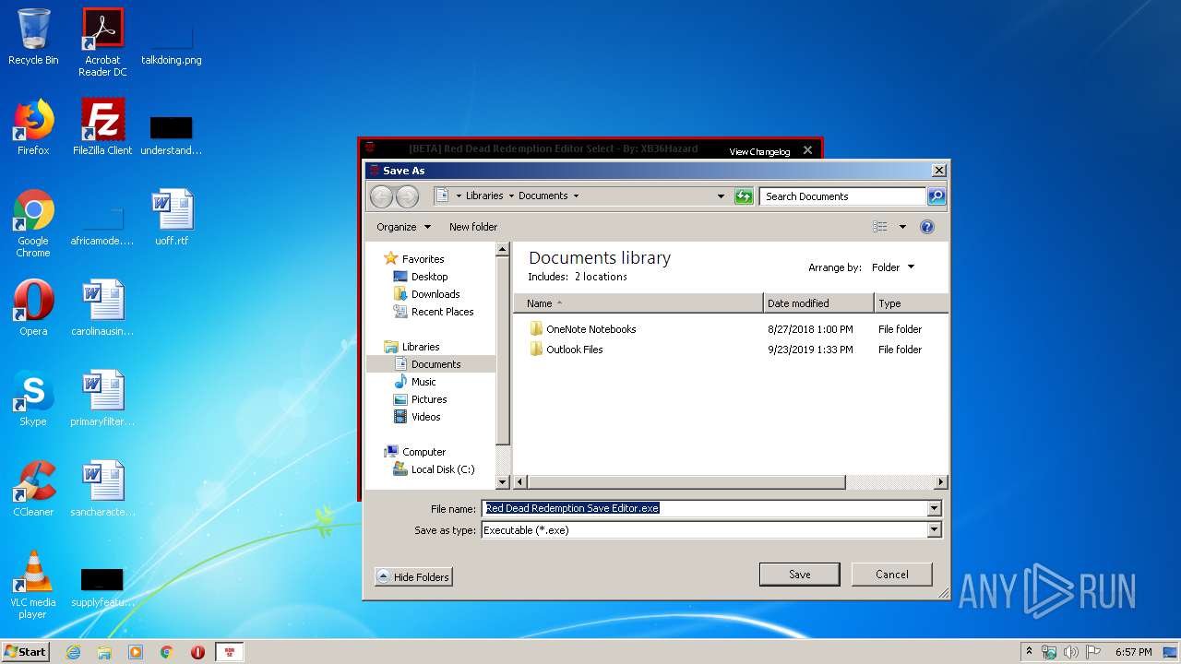Click the navigation pane vertical scrollbar
The image size is (1181, 664).
pos(503,350)
